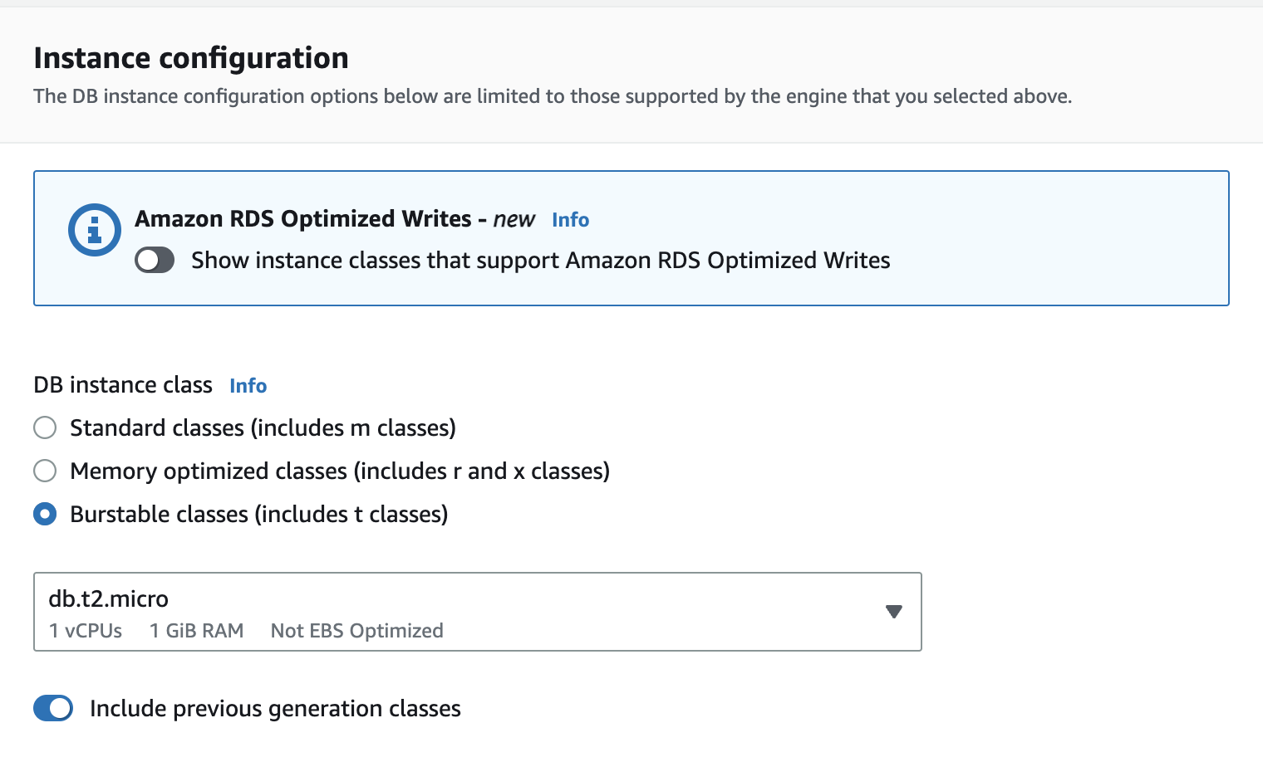Click the blue circled info icon in banner
The width and height of the screenshot is (1263, 757).
pos(94,229)
